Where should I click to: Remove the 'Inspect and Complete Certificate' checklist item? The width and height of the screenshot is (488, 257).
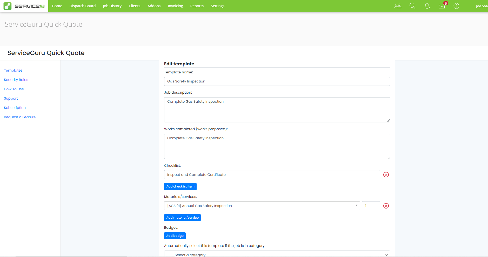point(386,175)
